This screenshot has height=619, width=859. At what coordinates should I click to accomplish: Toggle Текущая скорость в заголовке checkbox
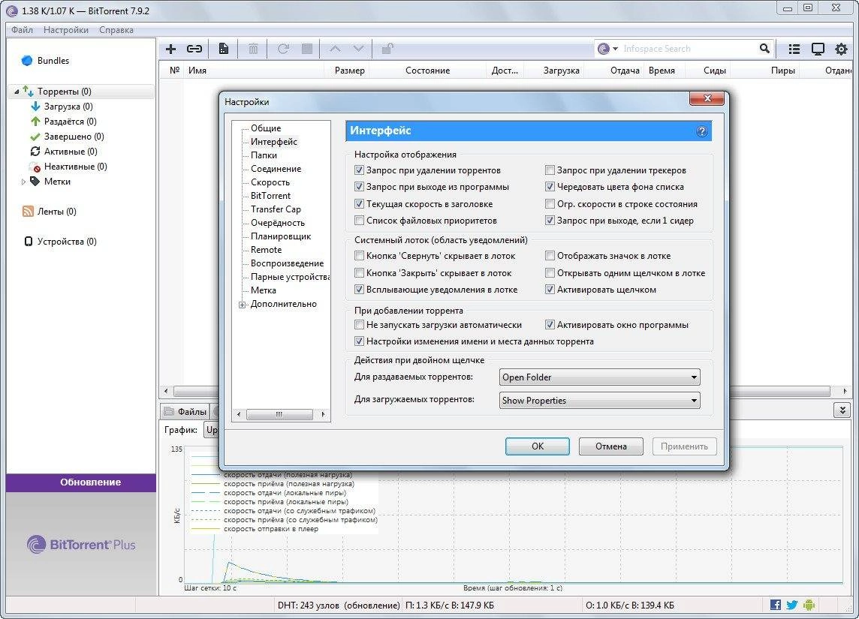[x=359, y=204]
